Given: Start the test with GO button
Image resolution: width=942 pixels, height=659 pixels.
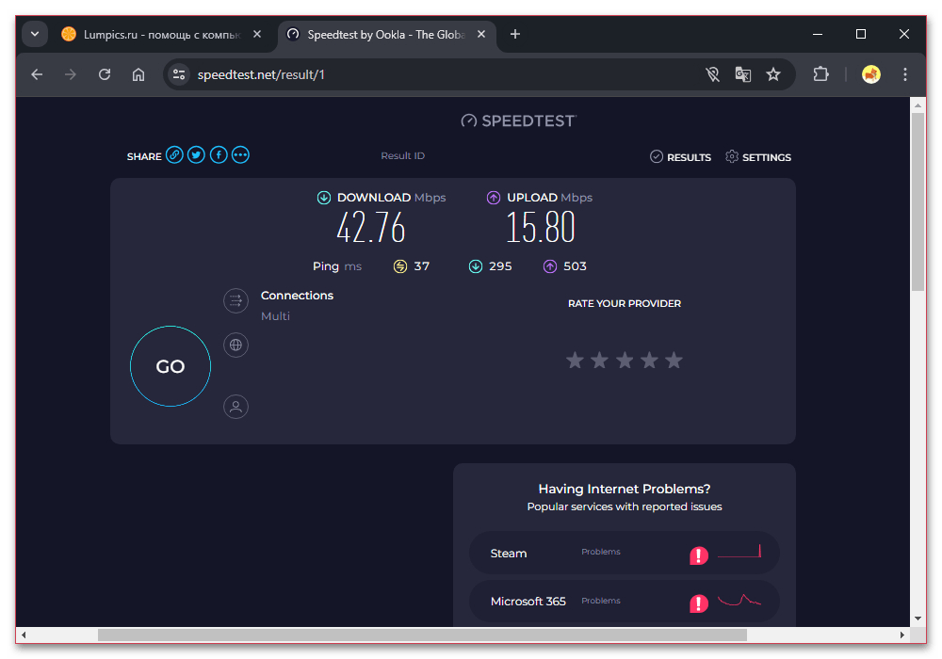Looking at the screenshot, I should [x=171, y=366].
